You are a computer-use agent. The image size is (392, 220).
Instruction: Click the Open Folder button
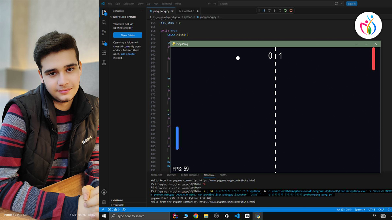pos(128,35)
